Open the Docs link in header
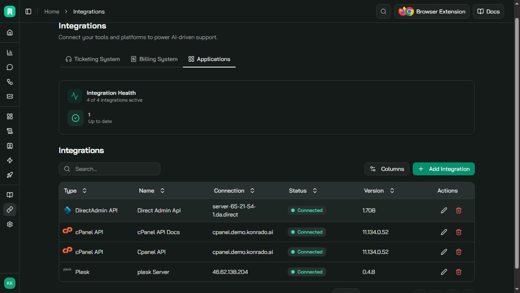 click(488, 12)
